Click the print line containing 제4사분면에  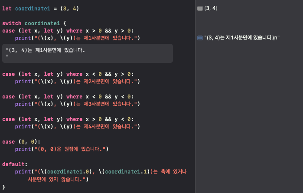78,127
